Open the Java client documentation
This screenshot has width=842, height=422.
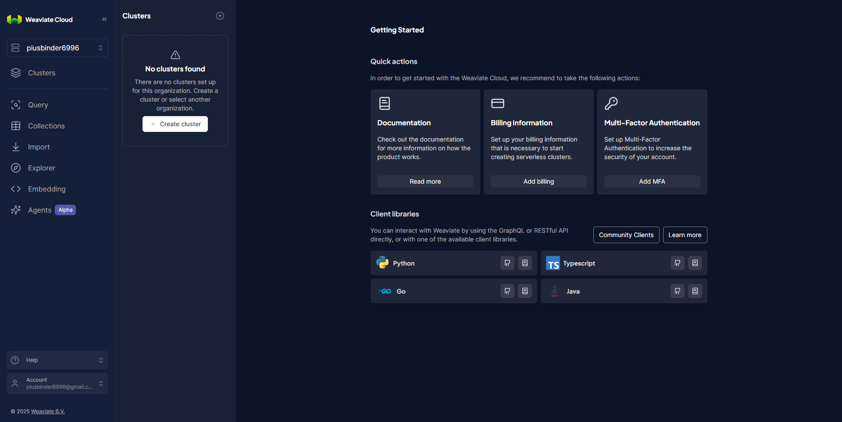(x=695, y=291)
